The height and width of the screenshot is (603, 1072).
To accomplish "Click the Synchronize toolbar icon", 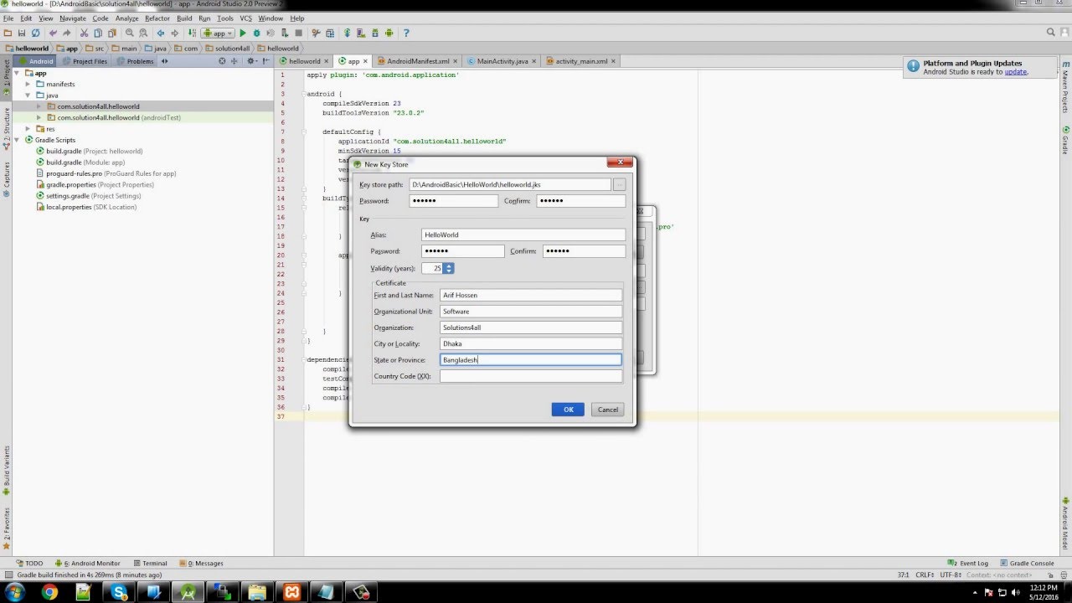I will (35, 33).
